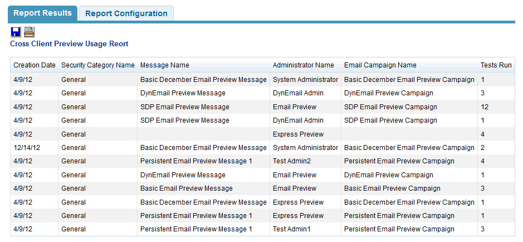
Task: Open the Cross Client Preview Usage Reort link
Action: (69, 43)
